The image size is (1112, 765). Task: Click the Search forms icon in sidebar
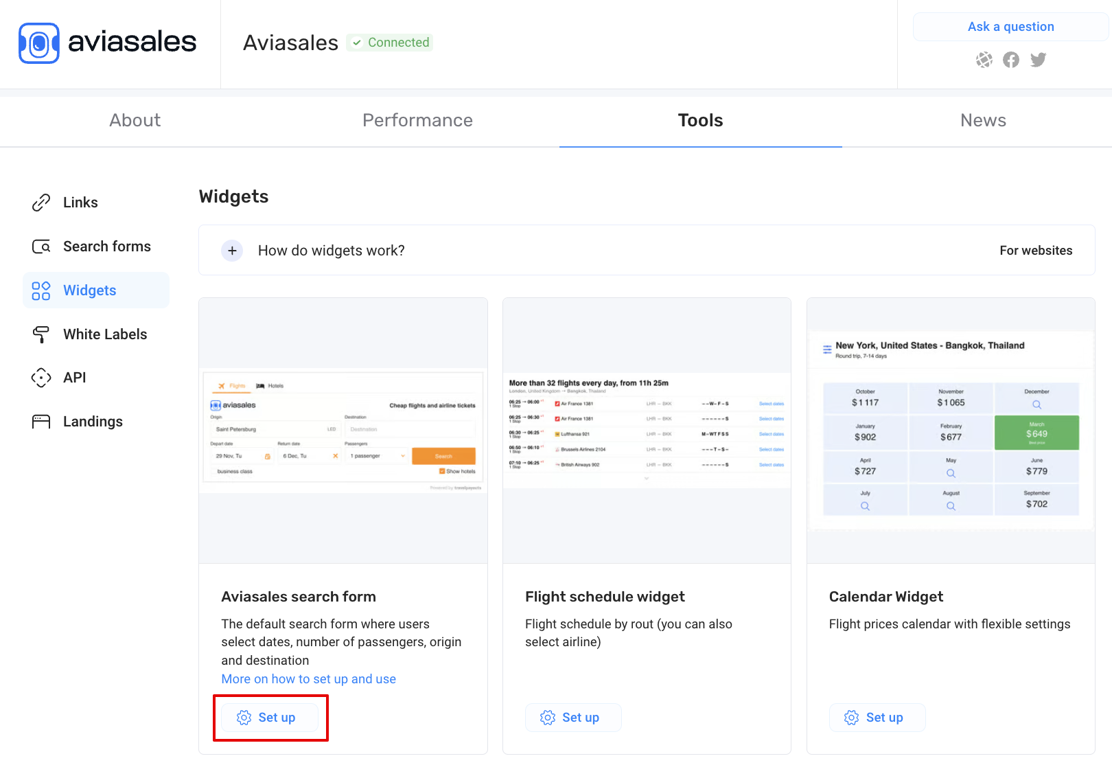click(x=41, y=247)
